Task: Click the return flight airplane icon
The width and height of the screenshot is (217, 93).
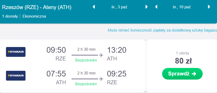Action: 101,79
